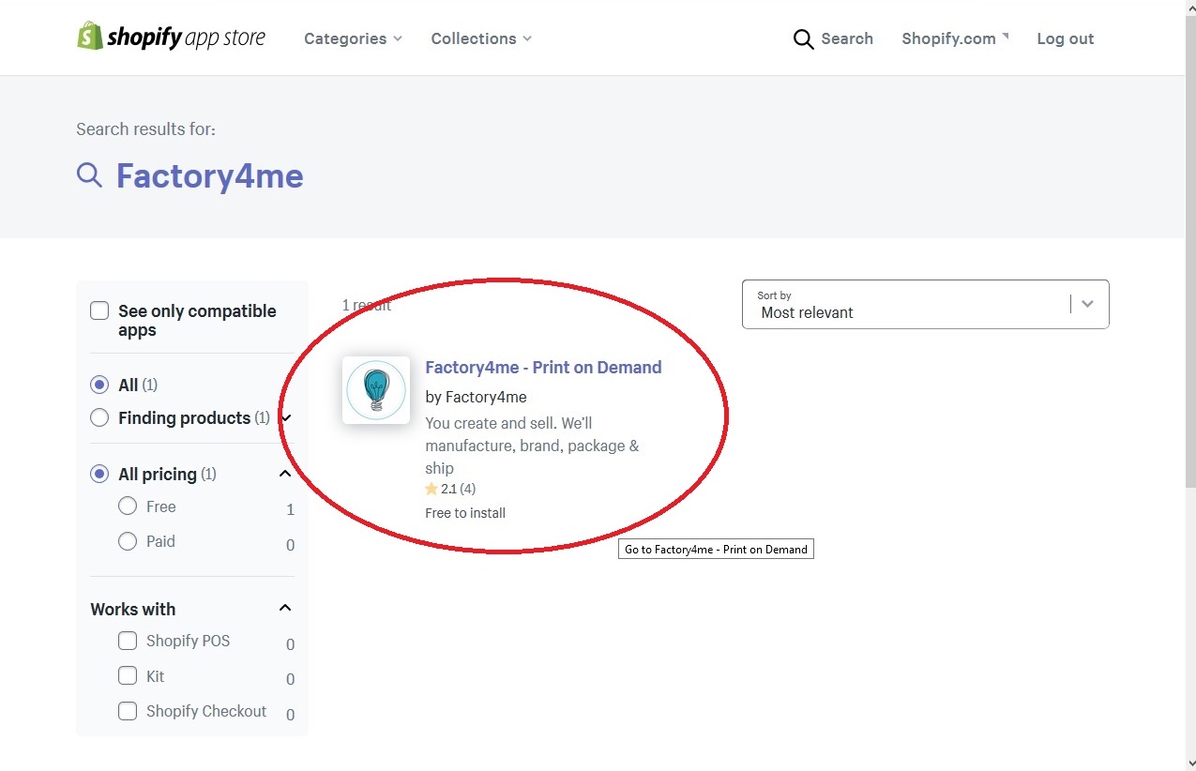Image resolution: width=1196 pixels, height=771 pixels.
Task: Open the Categories menu
Action: (x=353, y=38)
